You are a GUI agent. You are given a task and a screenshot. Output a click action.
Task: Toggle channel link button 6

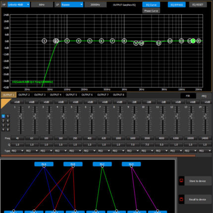point(7,121)
